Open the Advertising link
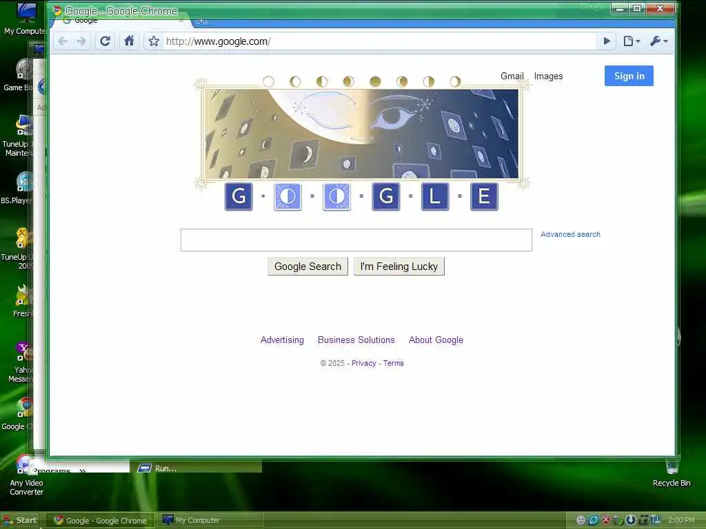Screen dimensions: 706x529 click(282, 340)
